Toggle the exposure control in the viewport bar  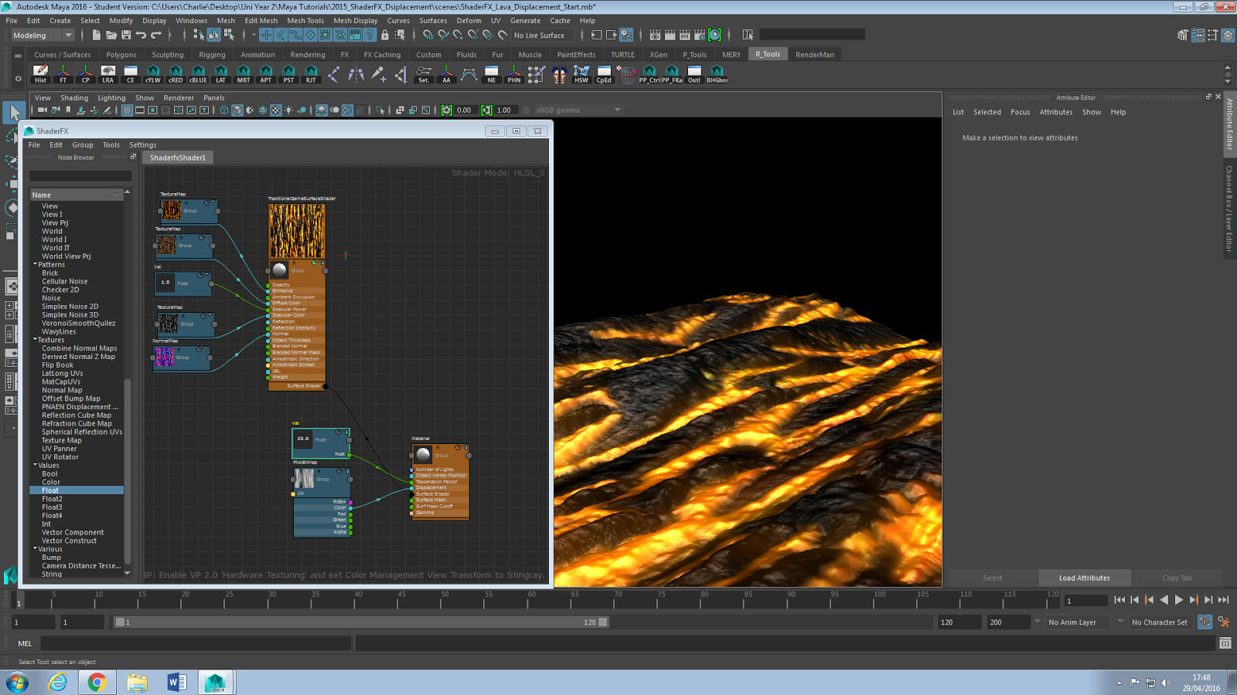446,110
